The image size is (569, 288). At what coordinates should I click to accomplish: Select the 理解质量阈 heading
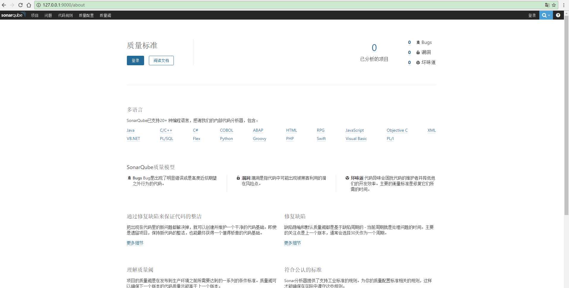tap(140, 270)
